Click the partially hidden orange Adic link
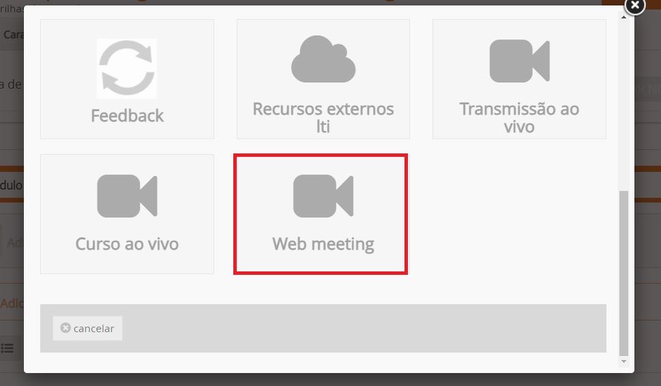 12,303
